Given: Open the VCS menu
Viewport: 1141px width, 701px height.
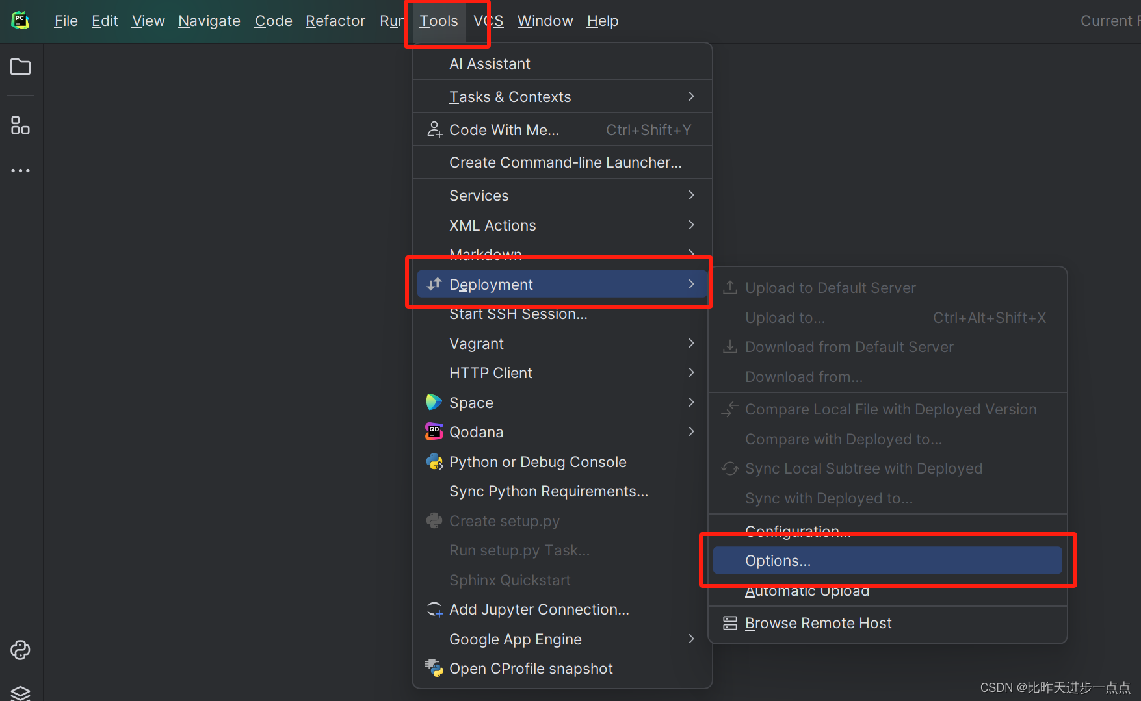Looking at the screenshot, I should click(488, 20).
